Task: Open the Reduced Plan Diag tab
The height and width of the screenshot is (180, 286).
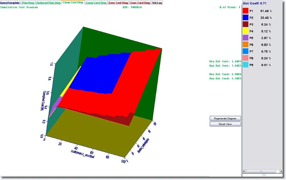Action: click(48, 3)
